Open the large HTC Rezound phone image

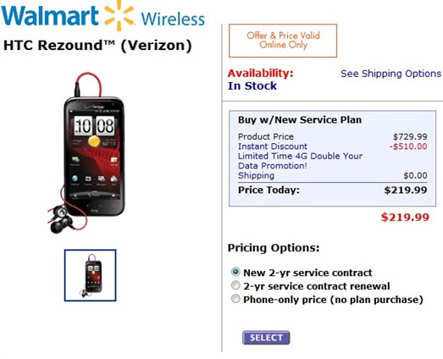(x=86, y=153)
